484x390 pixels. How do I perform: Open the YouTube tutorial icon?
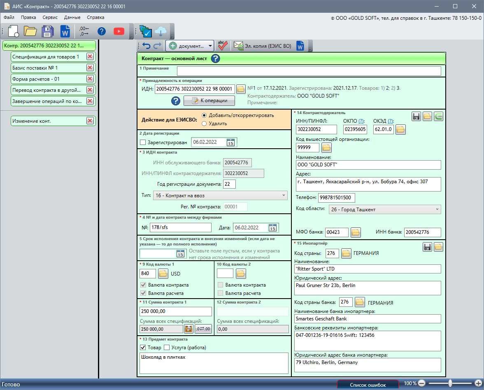[119, 31]
